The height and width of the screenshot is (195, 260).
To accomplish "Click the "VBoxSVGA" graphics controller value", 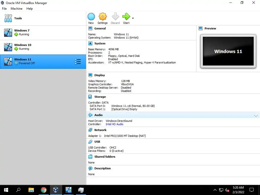I will tap(127, 84).
